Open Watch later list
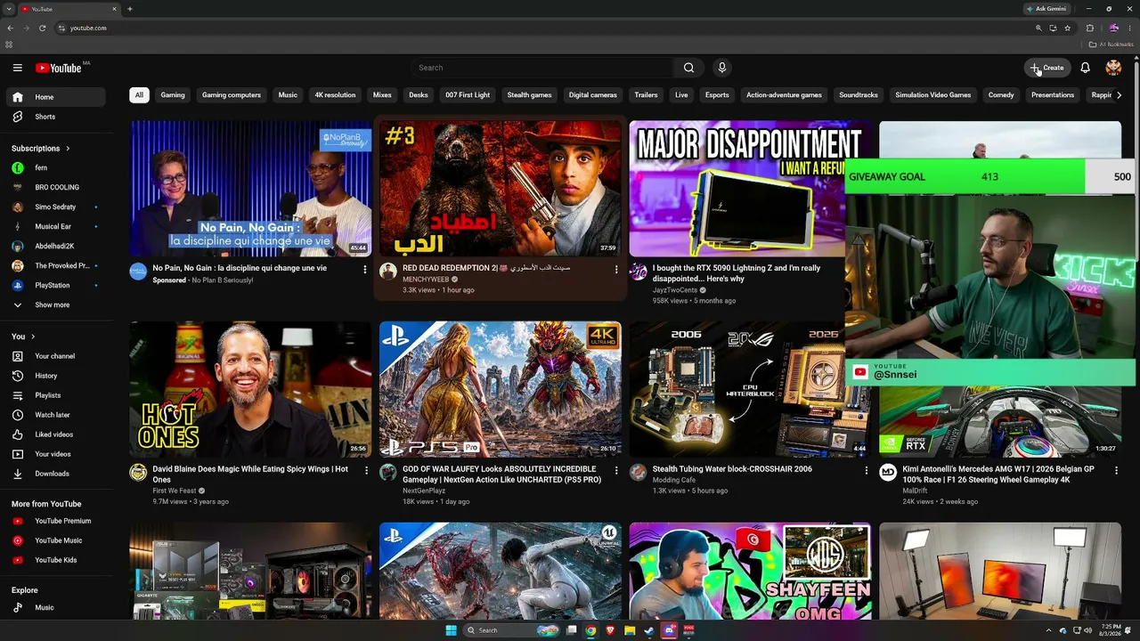 pos(54,415)
